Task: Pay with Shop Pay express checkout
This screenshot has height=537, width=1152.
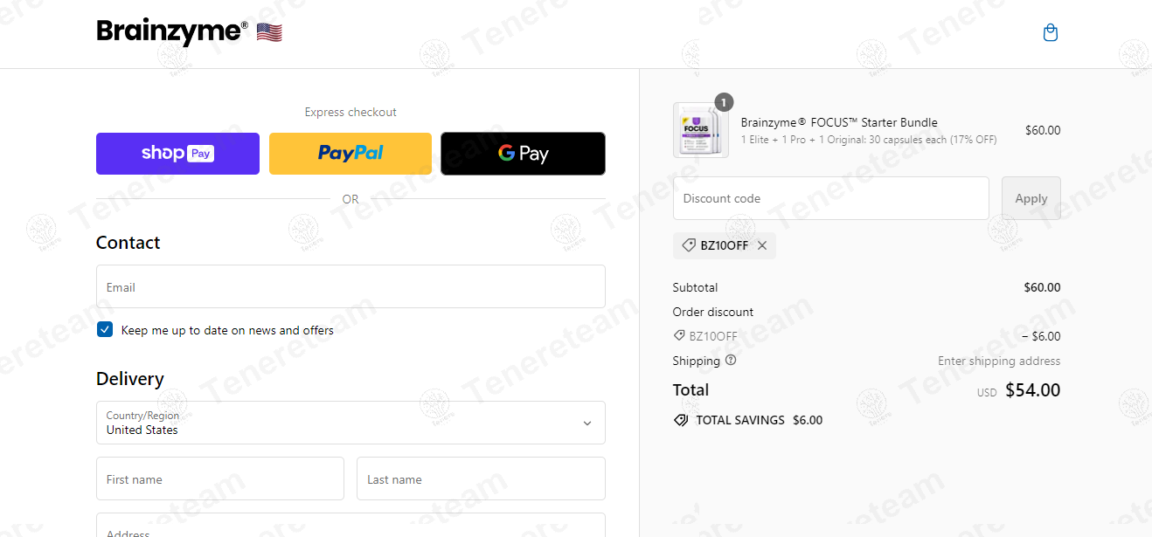Action: tap(177, 154)
